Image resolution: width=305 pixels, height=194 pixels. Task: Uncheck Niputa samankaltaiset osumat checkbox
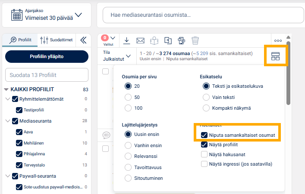tap(204, 135)
